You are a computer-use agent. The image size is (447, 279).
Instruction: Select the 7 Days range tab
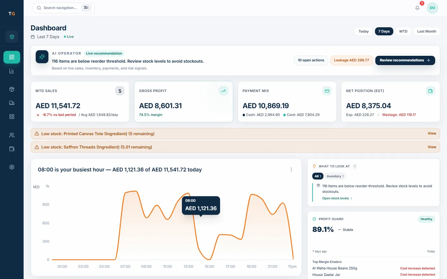[x=384, y=31]
